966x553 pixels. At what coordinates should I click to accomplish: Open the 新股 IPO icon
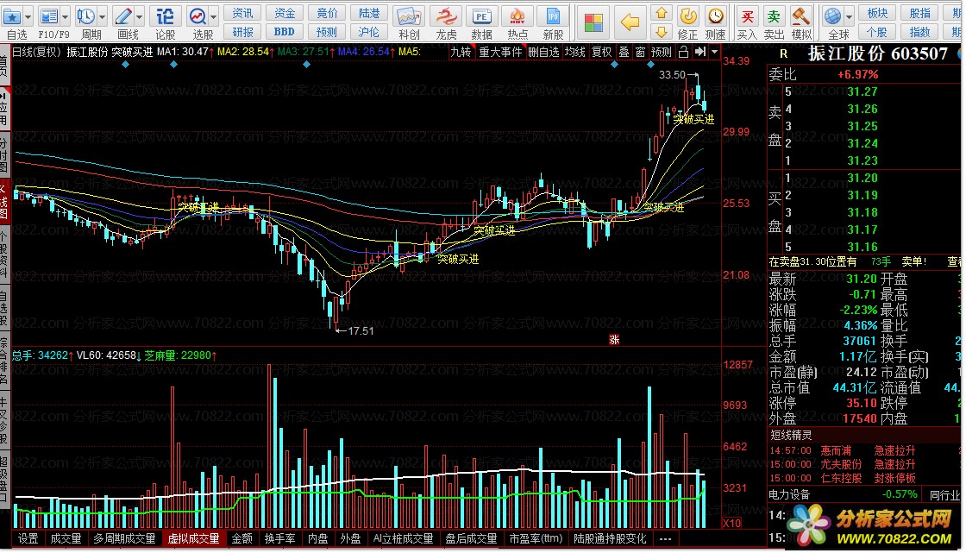[553, 16]
